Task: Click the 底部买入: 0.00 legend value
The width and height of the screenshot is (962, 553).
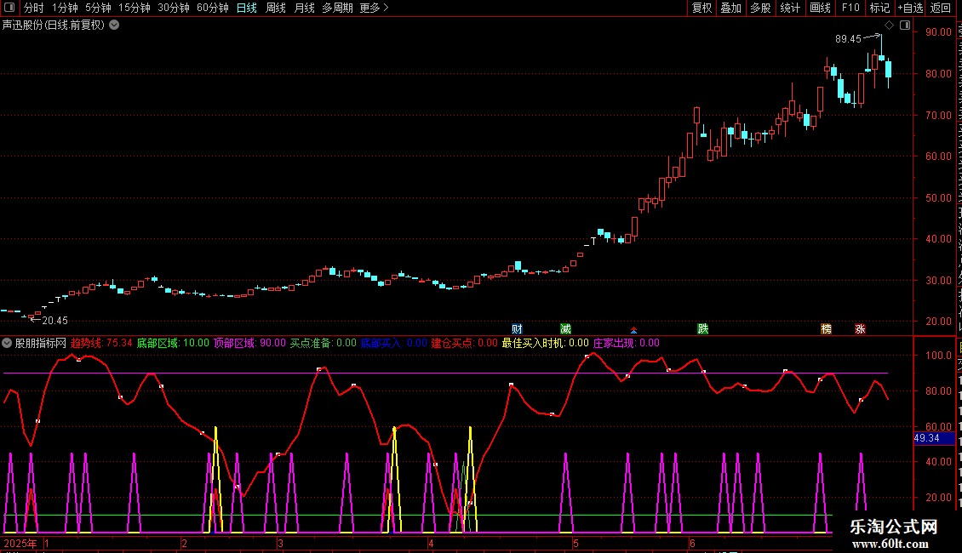Action: pos(394,344)
